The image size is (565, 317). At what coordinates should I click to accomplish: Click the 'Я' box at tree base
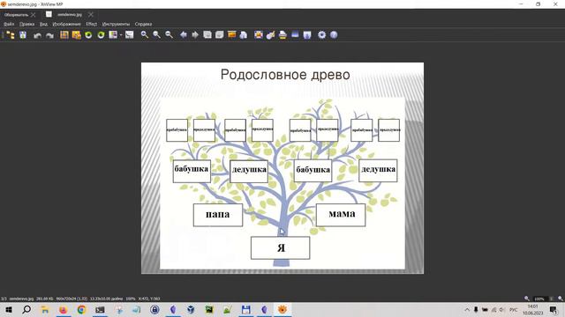[281, 247]
